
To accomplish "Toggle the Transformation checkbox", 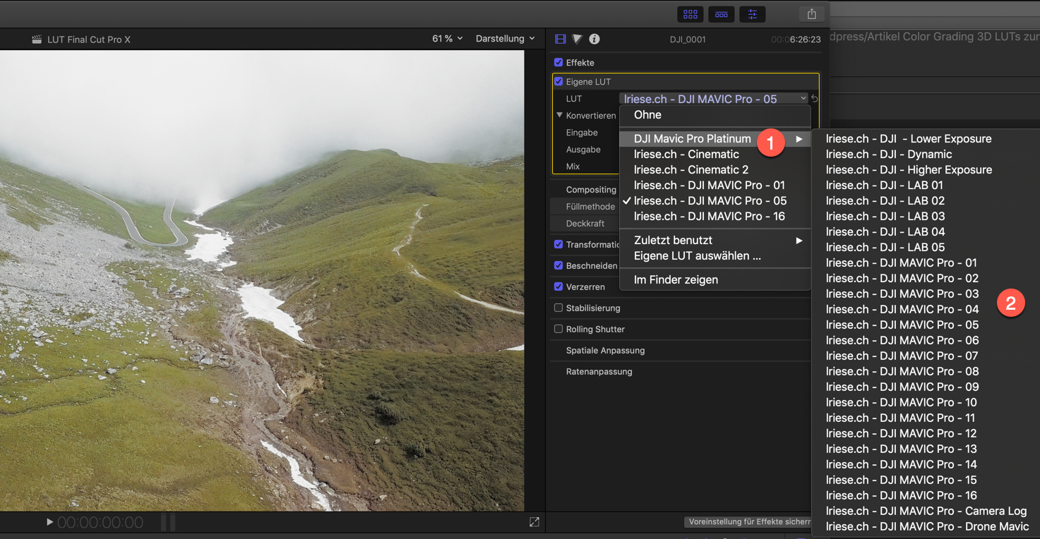I will (558, 245).
